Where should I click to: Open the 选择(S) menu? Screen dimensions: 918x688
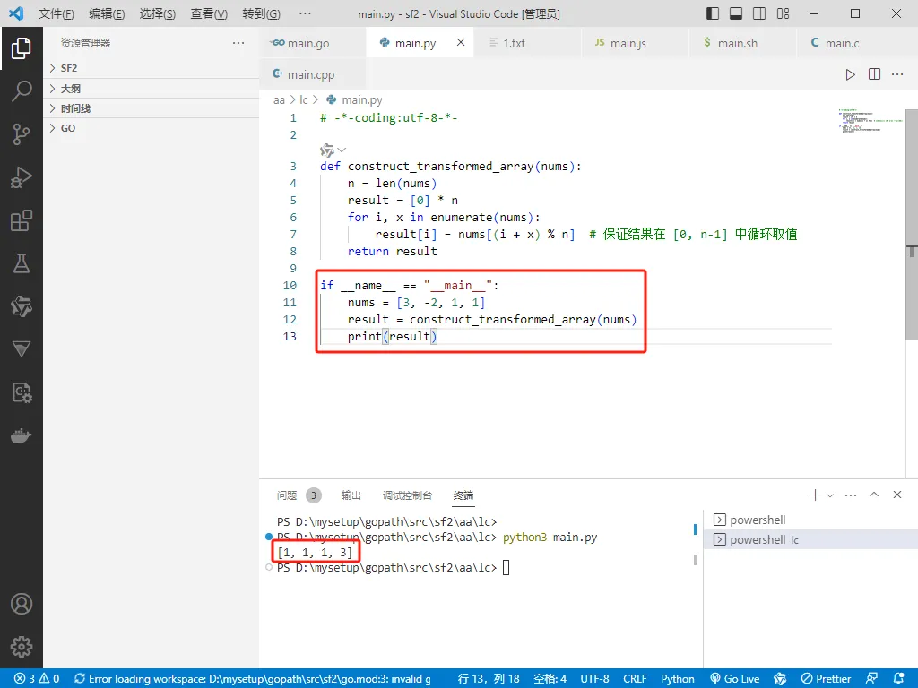(x=158, y=13)
